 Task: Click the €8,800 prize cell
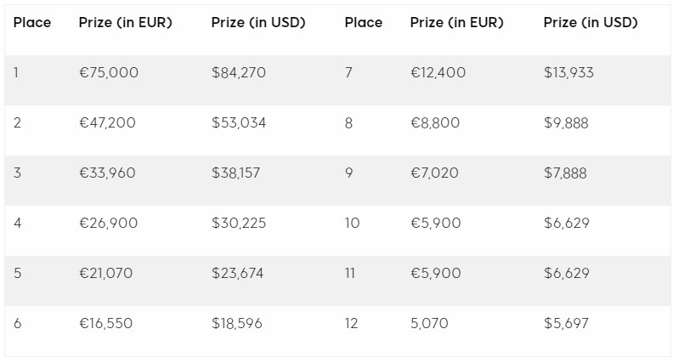434,123
